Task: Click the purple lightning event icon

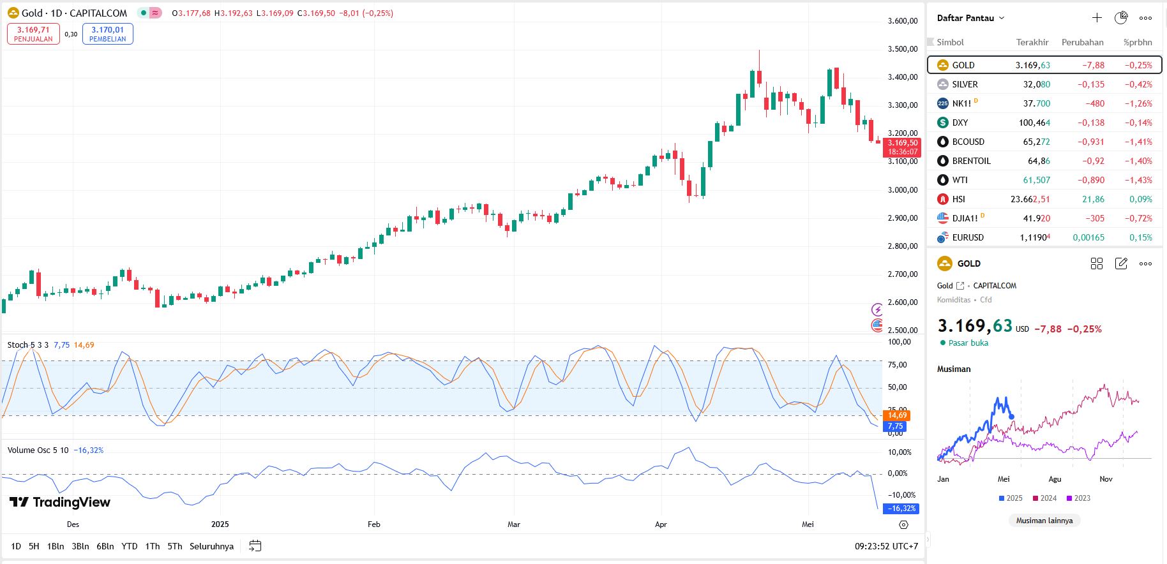Action: pyautogui.click(x=877, y=310)
